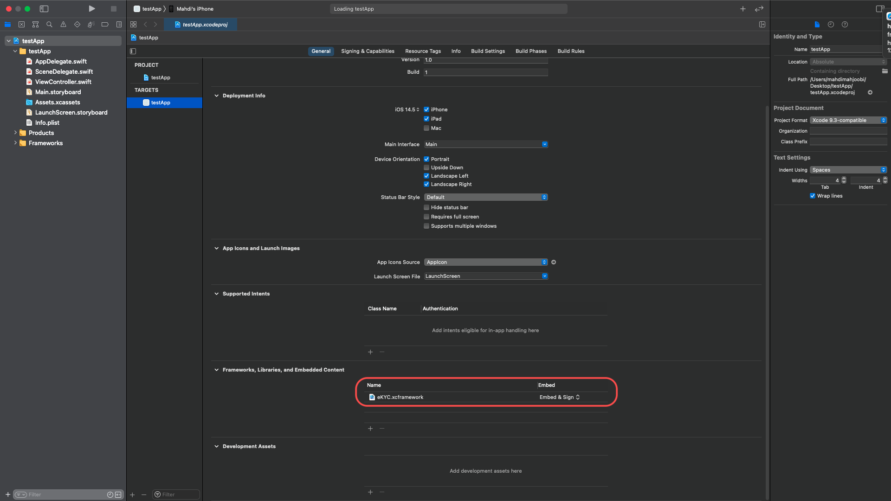Click the add button below Frameworks section
Viewport: 891px width, 501px height.
[x=370, y=428]
